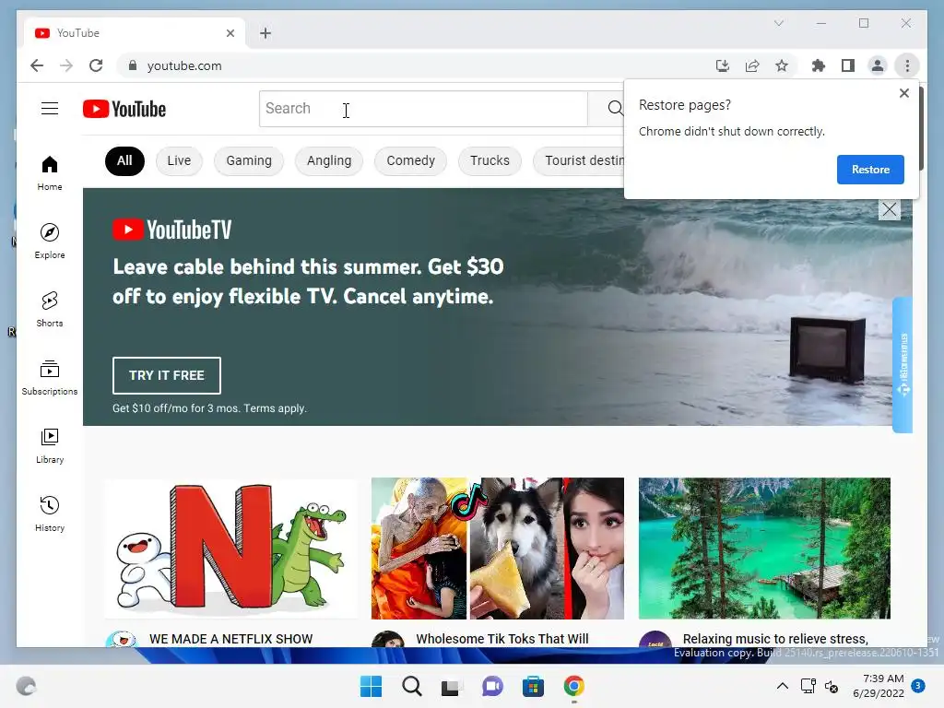Click the Restore button
This screenshot has width=944, height=708.
coord(870,170)
